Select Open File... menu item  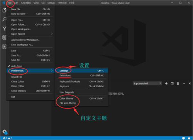pos(31,20)
